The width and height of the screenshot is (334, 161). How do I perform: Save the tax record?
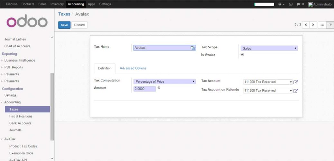[x=64, y=25]
